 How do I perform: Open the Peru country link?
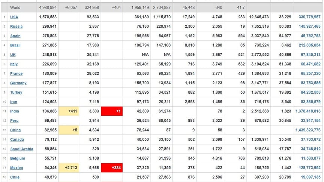[14, 121]
